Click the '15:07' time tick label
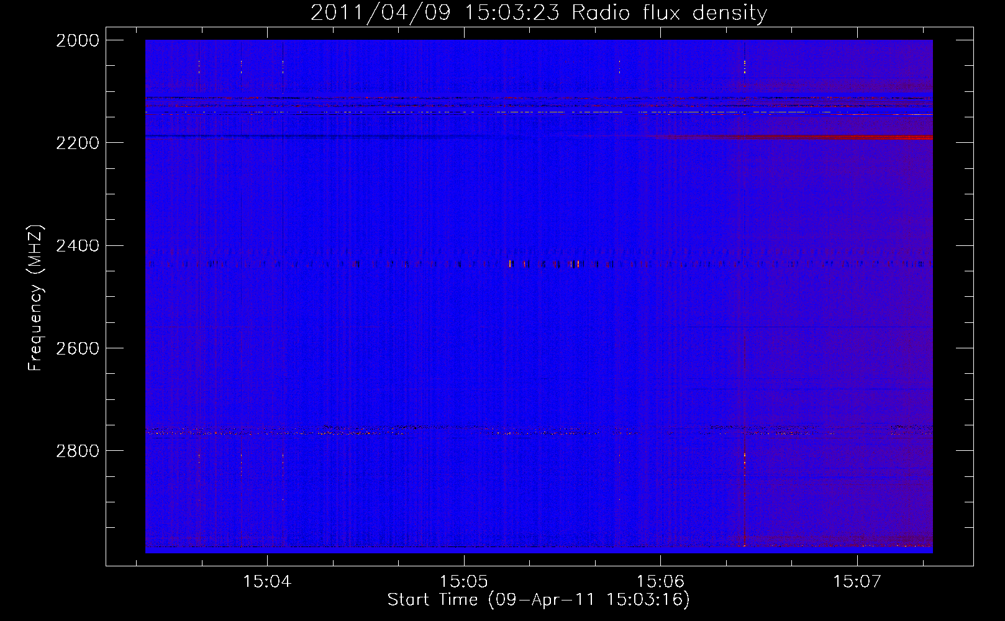Viewport: 1005px width, 621px height. pyautogui.click(x=857, y=582)
